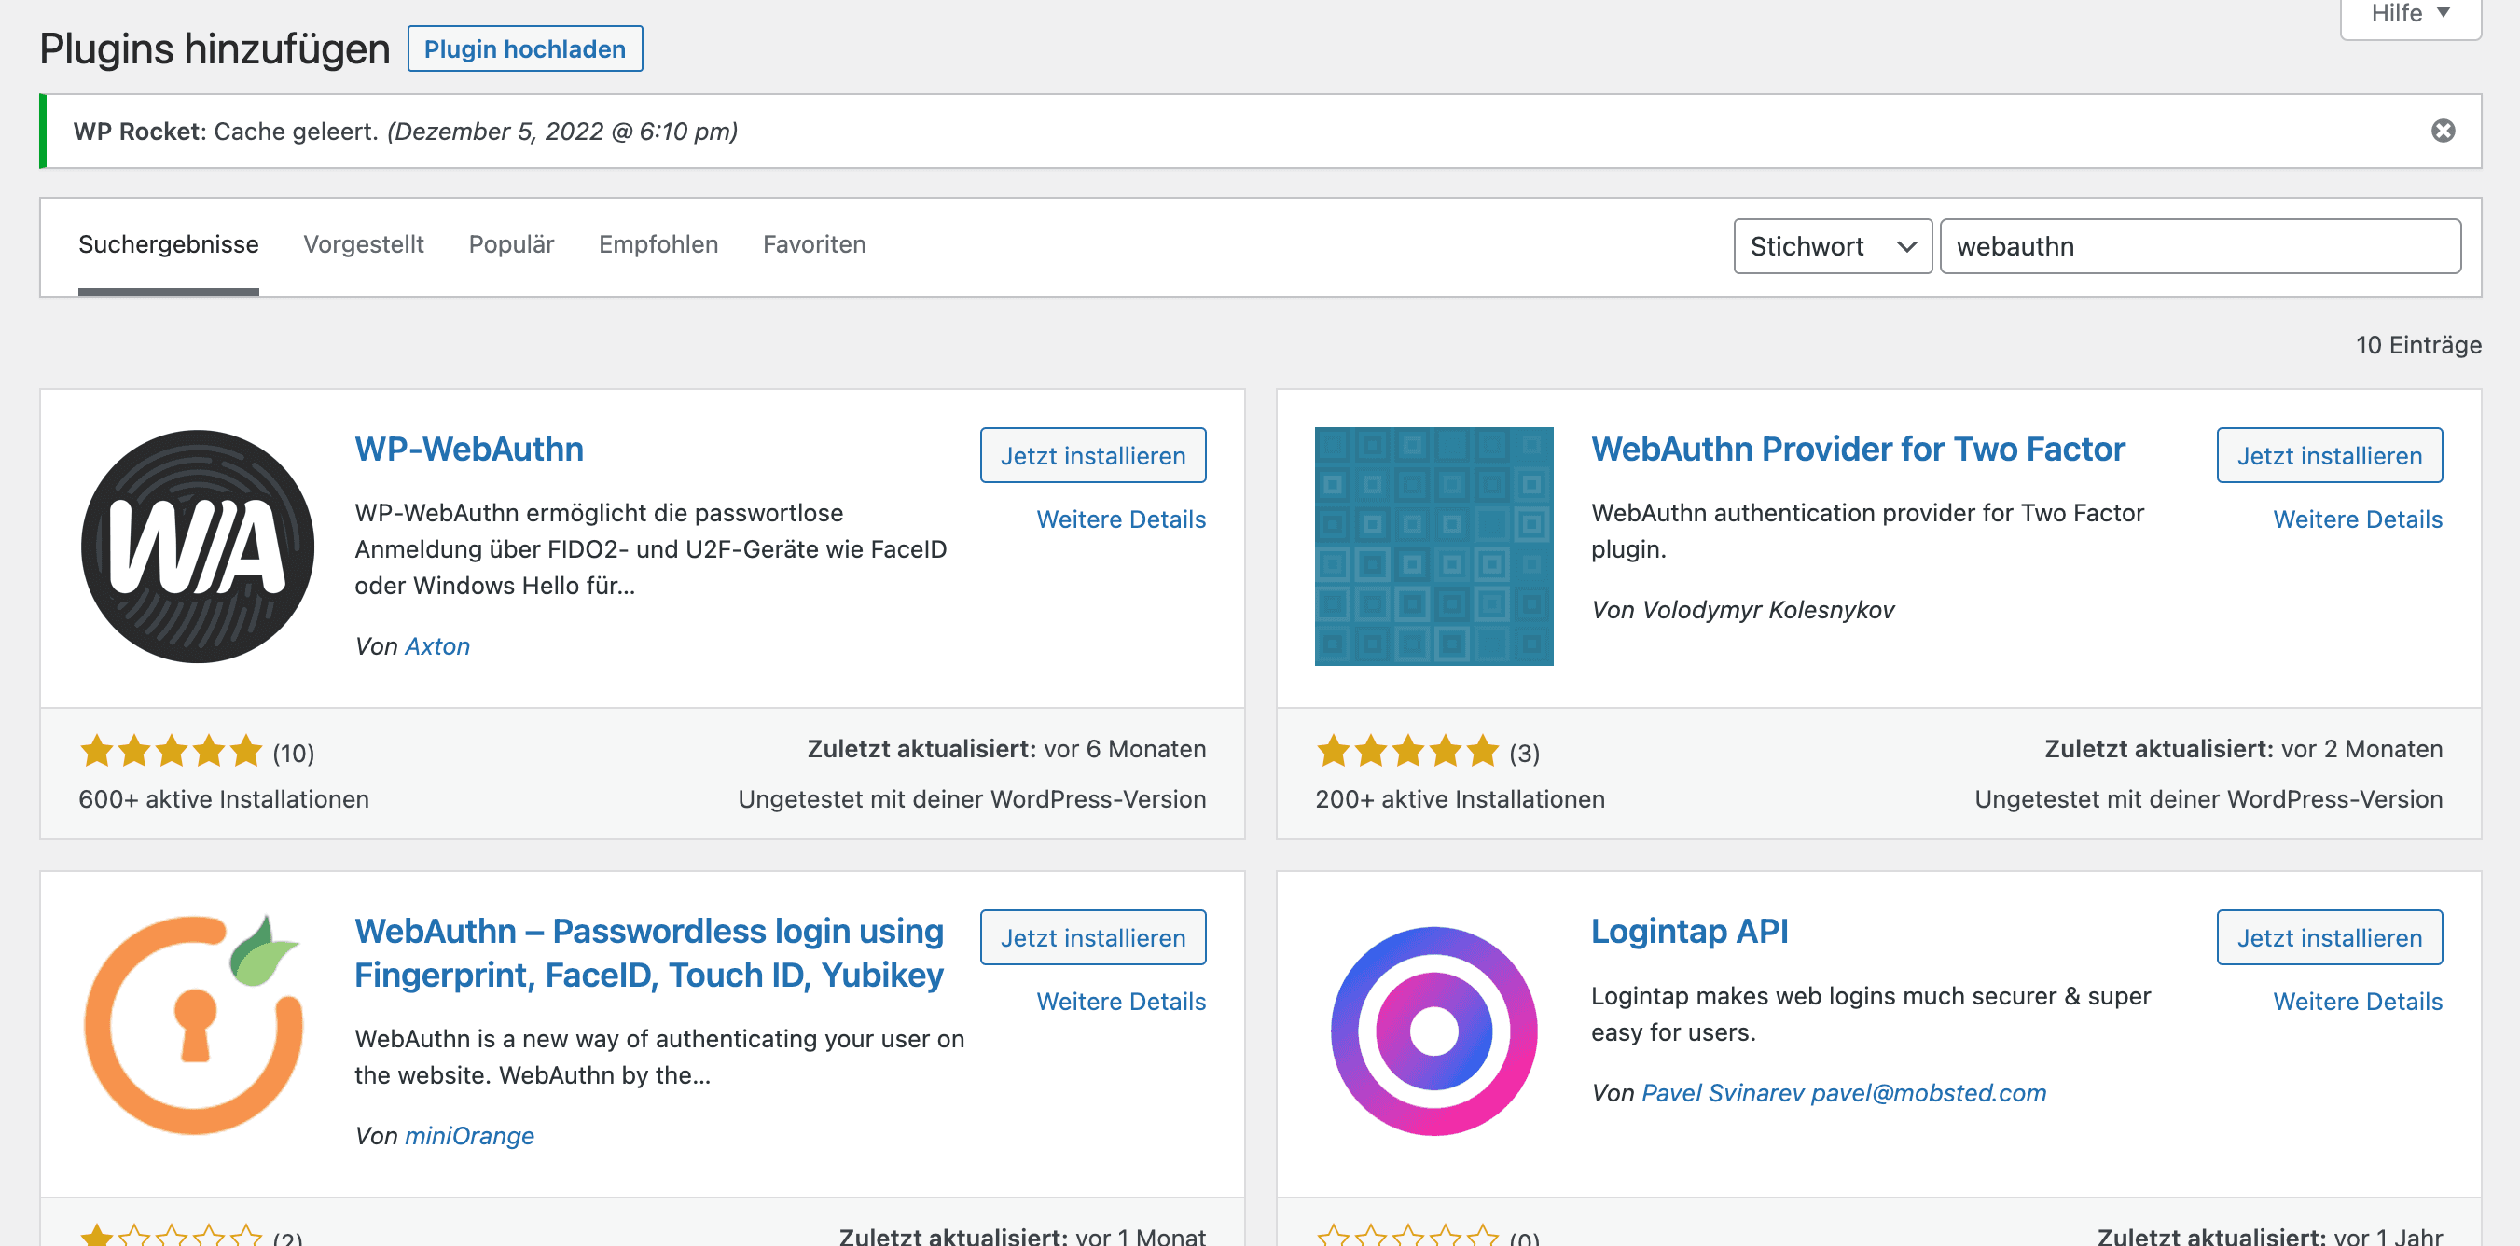Open author link miniOrange

[469, 1136]
